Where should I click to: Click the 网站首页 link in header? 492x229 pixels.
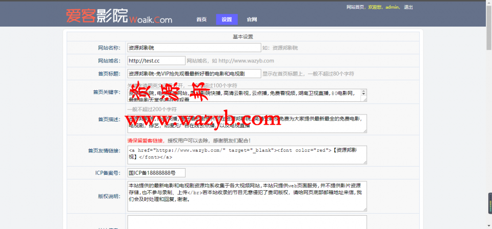(355, 7)
